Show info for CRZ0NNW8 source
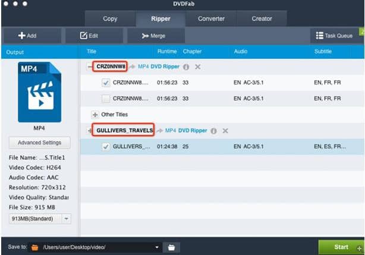 coord(185,67)
